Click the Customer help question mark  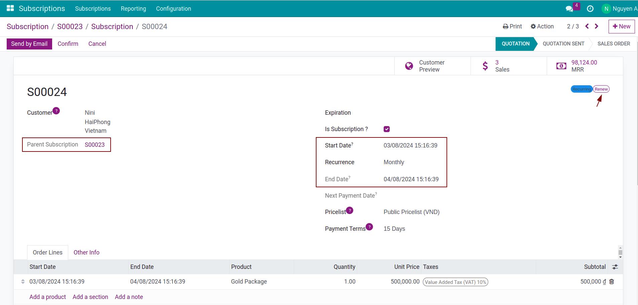point(56,111)
